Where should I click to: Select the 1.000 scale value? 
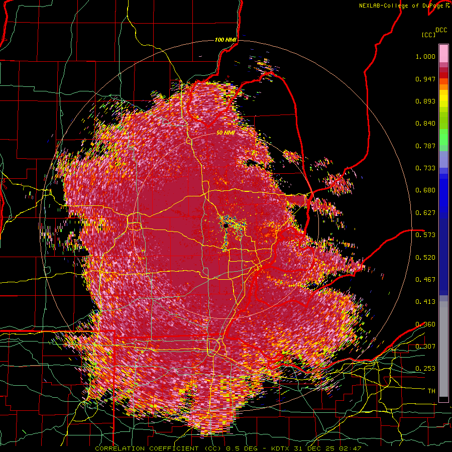[x=425, y=56]
